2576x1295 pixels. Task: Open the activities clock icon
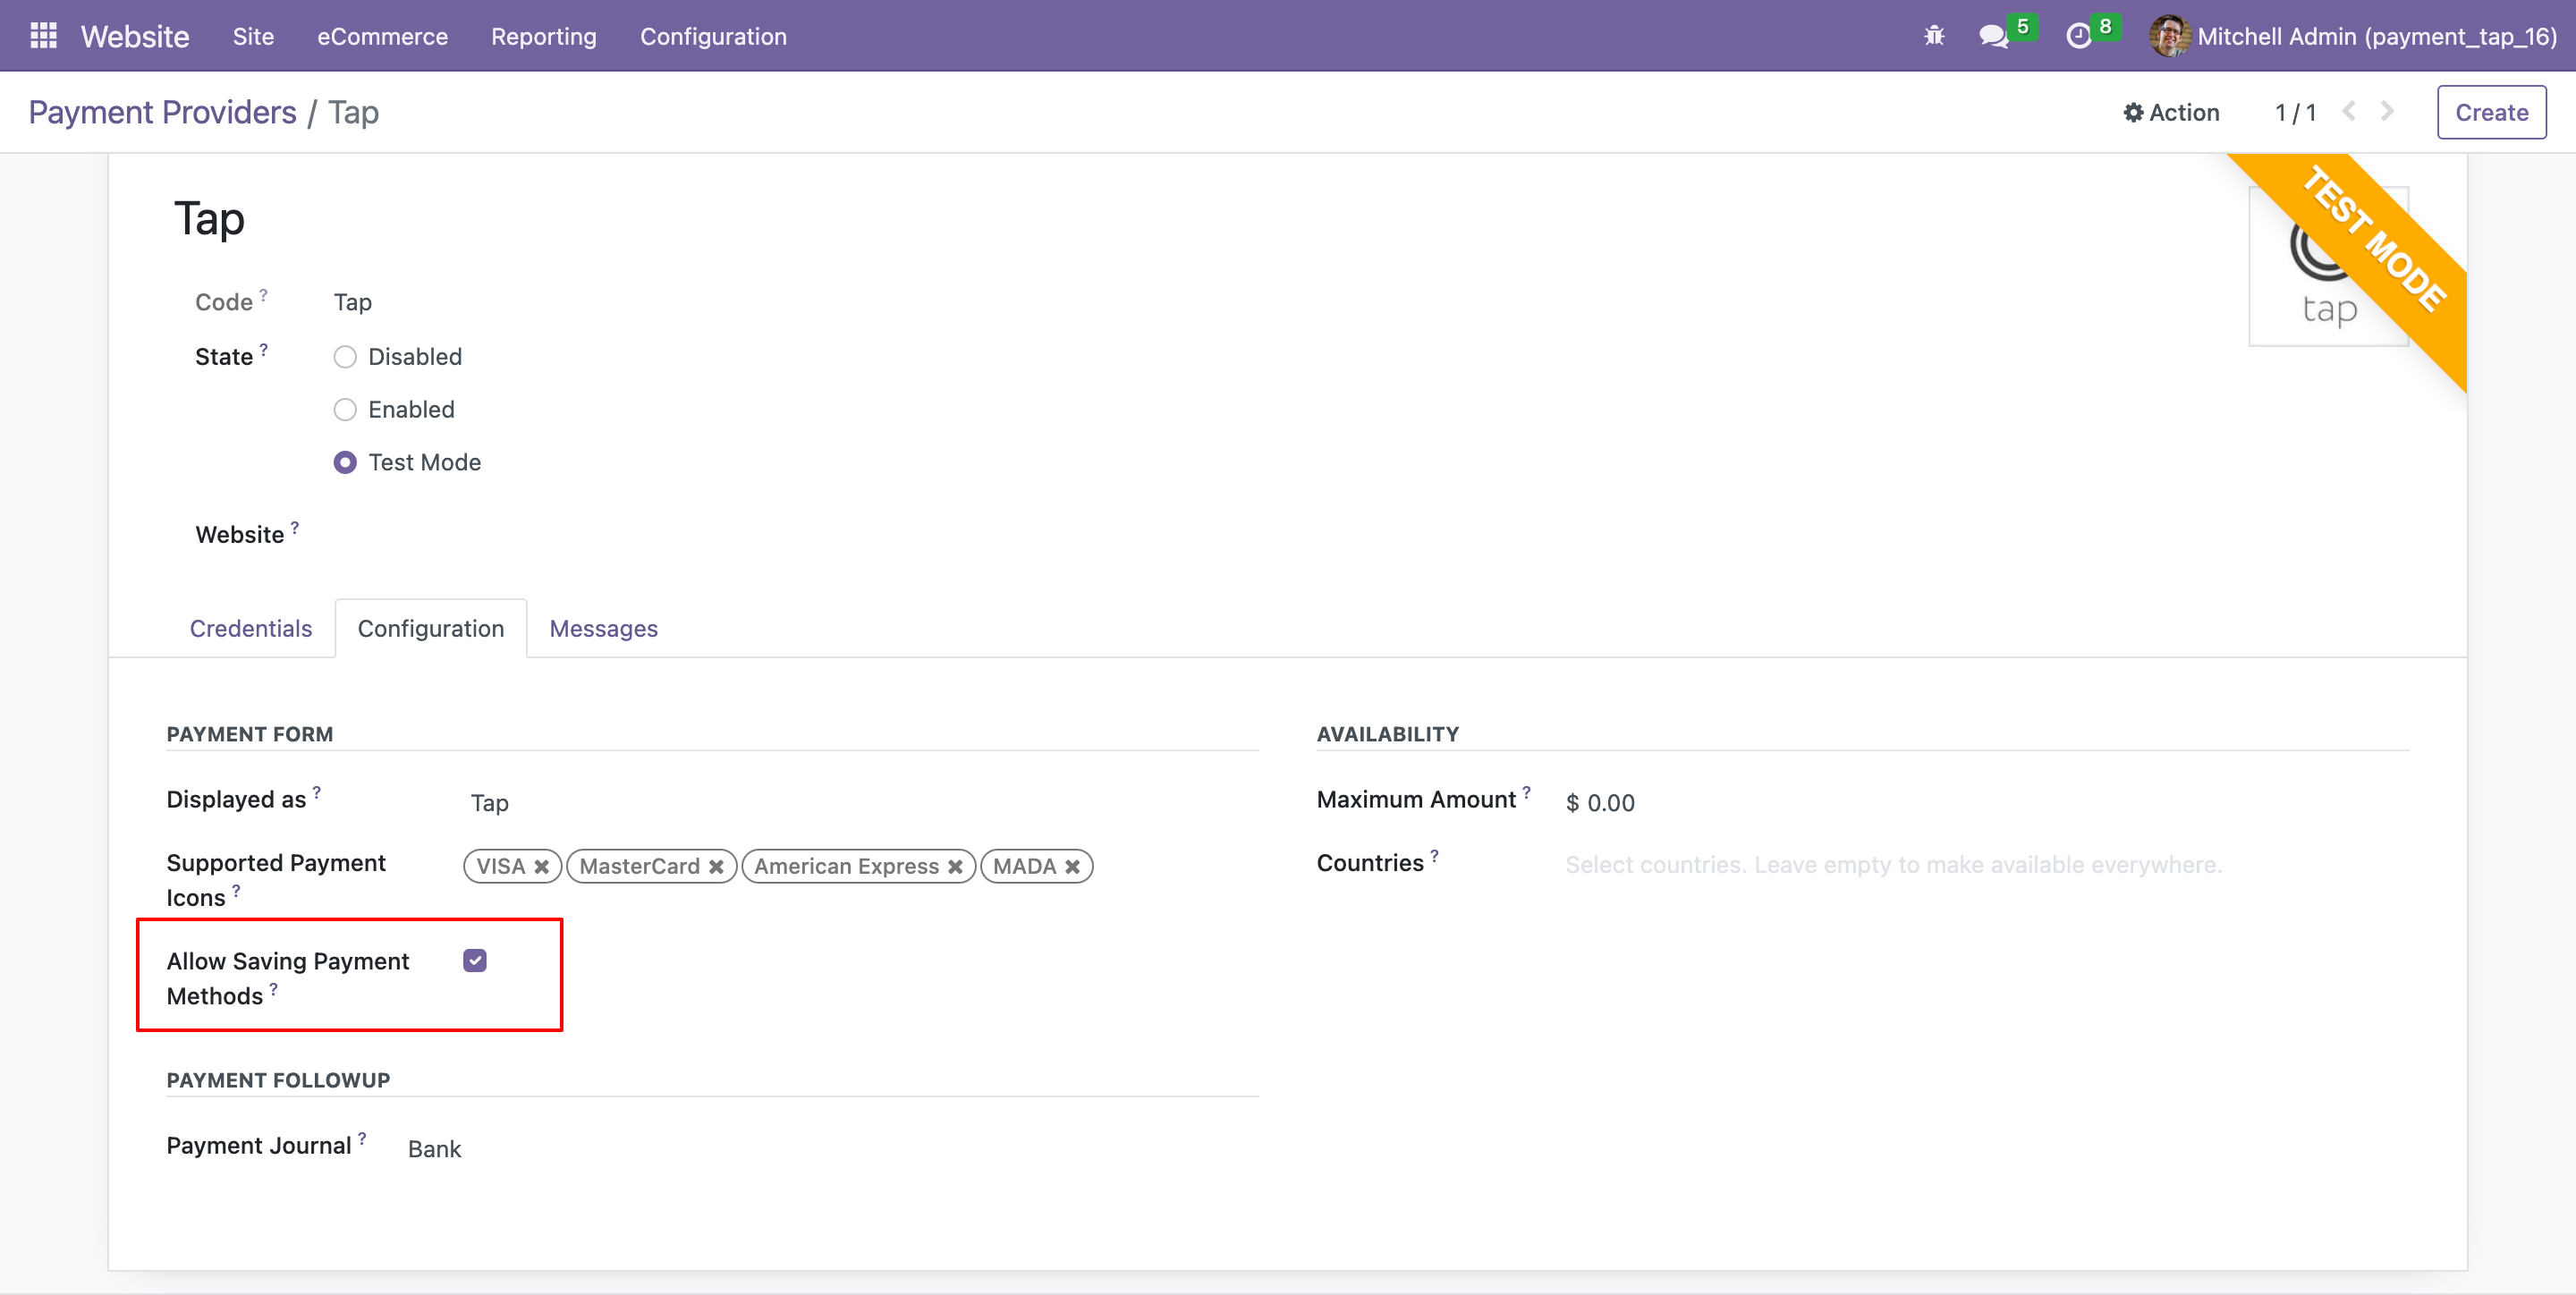[2079, 36]
